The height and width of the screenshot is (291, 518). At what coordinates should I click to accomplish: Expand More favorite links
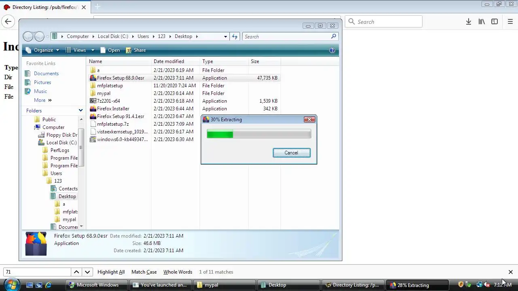[x=43, y=100]
